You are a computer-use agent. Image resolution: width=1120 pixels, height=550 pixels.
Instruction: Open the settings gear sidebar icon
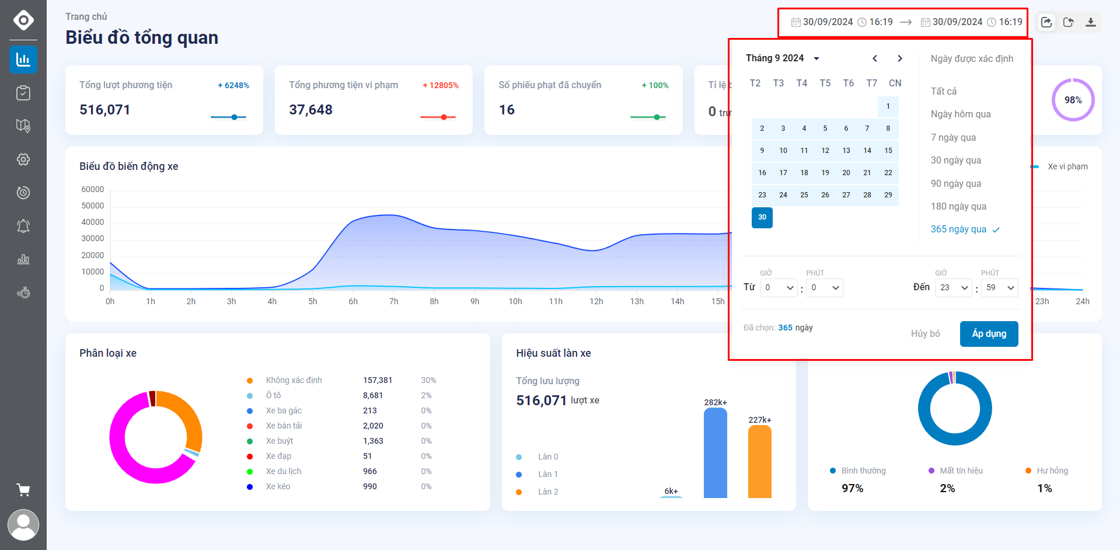(23, 159)
